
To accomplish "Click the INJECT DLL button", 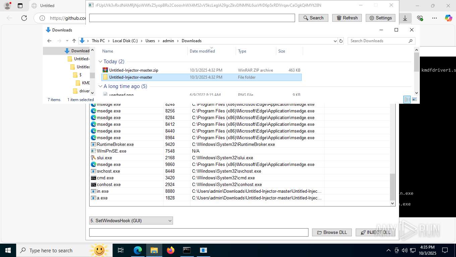I will pos(376,232).
